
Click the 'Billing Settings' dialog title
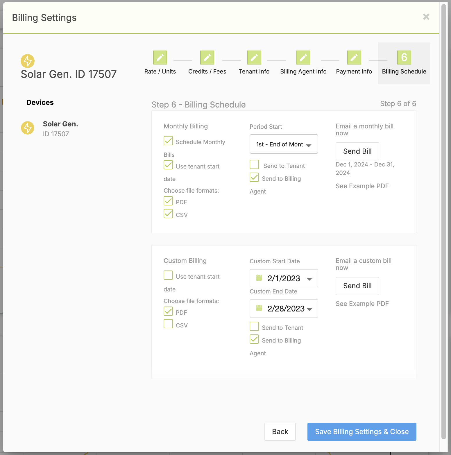[x=44, y=18]
